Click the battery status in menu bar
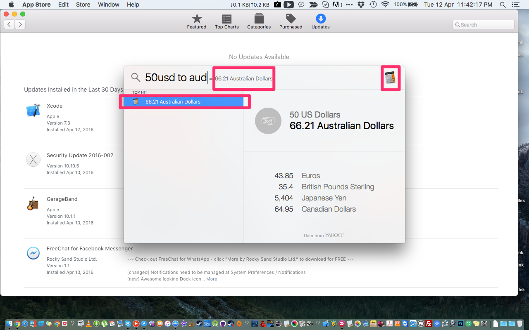The image size is (529, 330). (406, 5)
